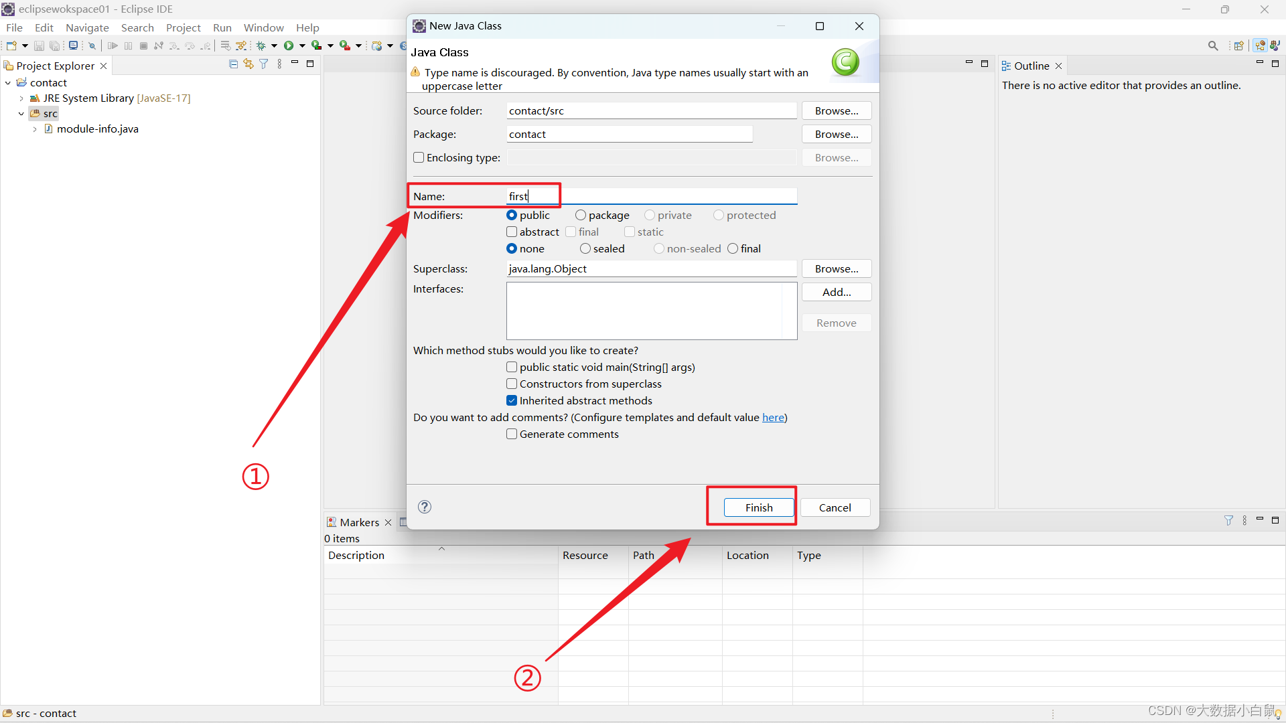The height and width of the screenshot is (723, 1286).
Task: Select the package modifier radio button
Action: pyautogui.click(x=581, y=215)
